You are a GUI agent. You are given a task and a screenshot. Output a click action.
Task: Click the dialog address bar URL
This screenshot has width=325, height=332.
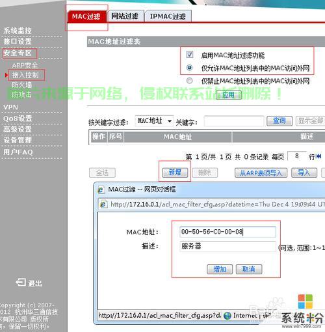pos(218,204)
